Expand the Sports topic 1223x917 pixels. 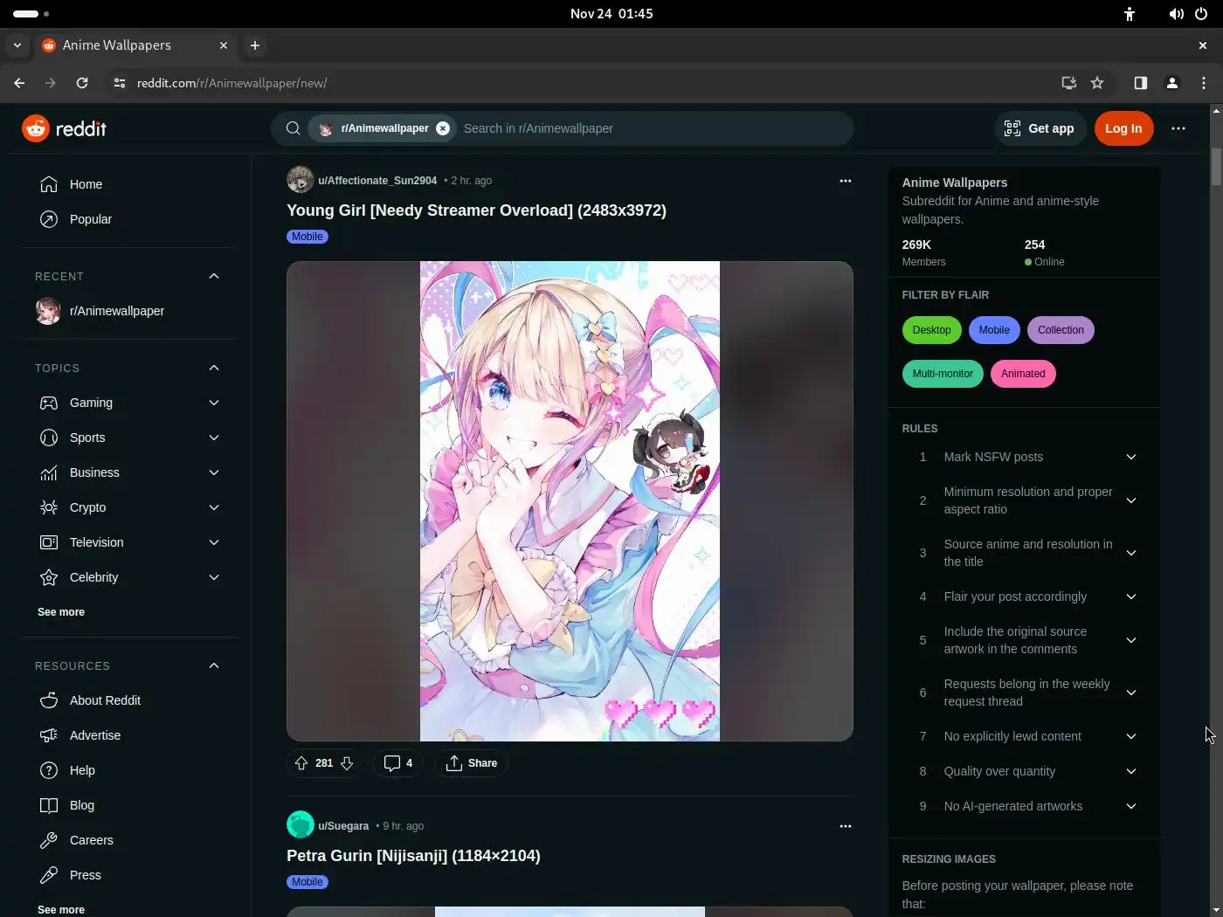point(214,438)
